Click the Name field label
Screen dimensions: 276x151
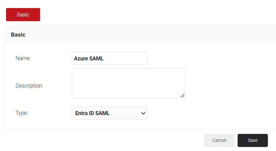23,58
